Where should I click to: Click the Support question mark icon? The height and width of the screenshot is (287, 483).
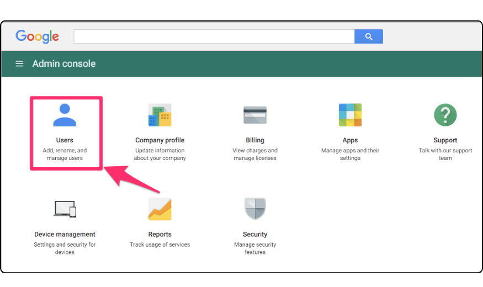point(445,115)
